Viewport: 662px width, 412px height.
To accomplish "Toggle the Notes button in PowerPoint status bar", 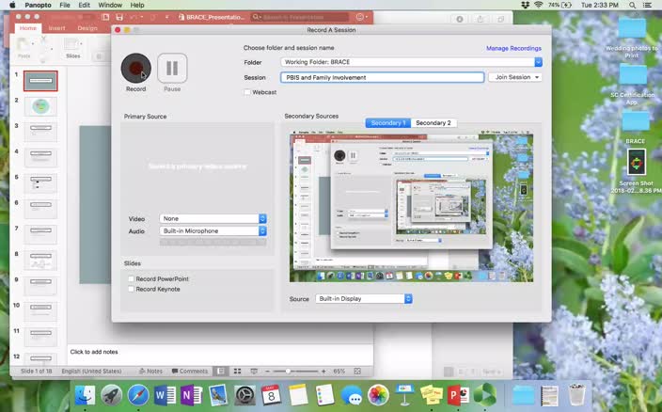I will [x=150, y=371].
